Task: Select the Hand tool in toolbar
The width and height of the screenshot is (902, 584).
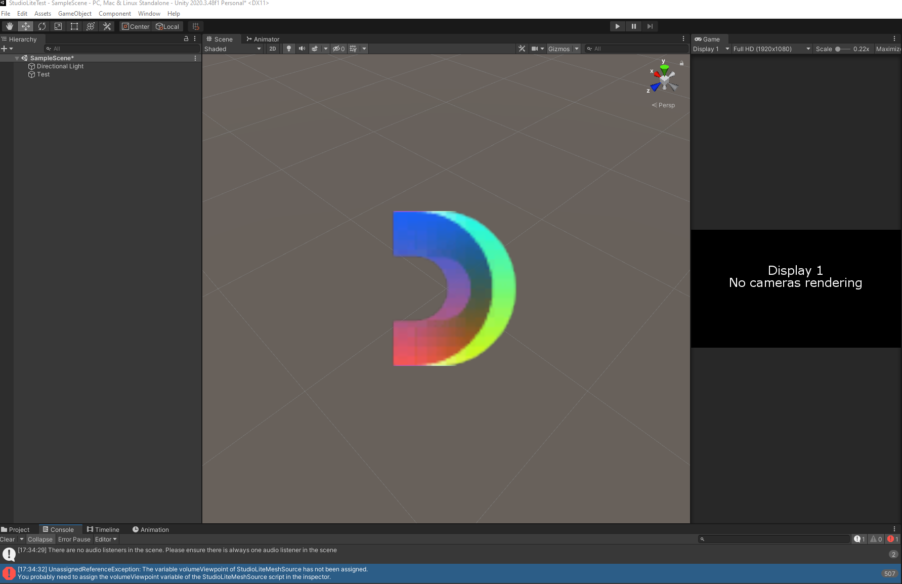Action: click(10, 26)
